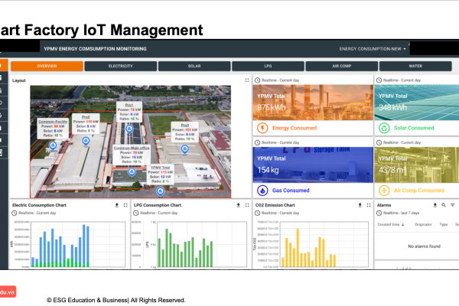Expand the Layout panel to fullscreen
This screenshot has width=459, height=306.
point(246,80)
